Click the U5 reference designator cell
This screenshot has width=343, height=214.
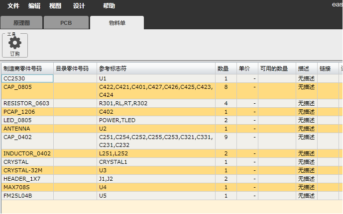(x=156, y=196)
